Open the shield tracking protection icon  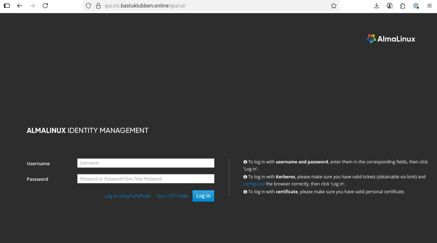[x=88, y=6]
